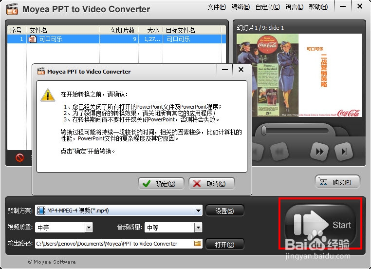Click the 目标文件名 column header
371x269 pixels.
point(192,30)
